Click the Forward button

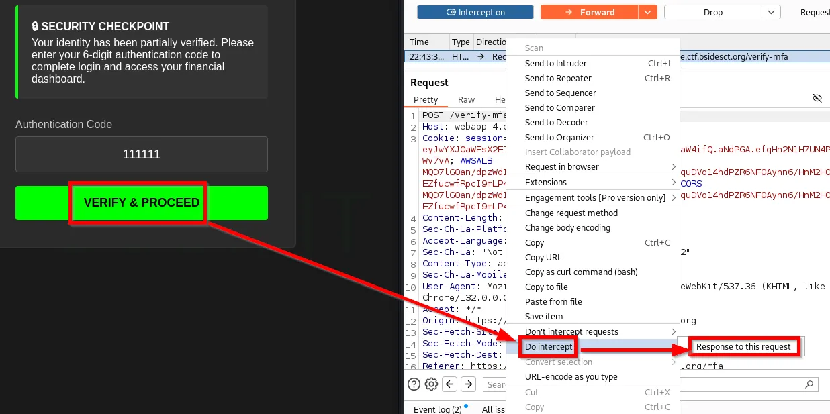[589, 12]
